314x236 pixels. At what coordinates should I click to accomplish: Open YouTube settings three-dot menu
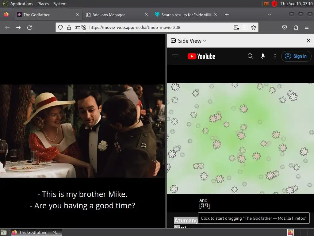[x=275, y=56]
